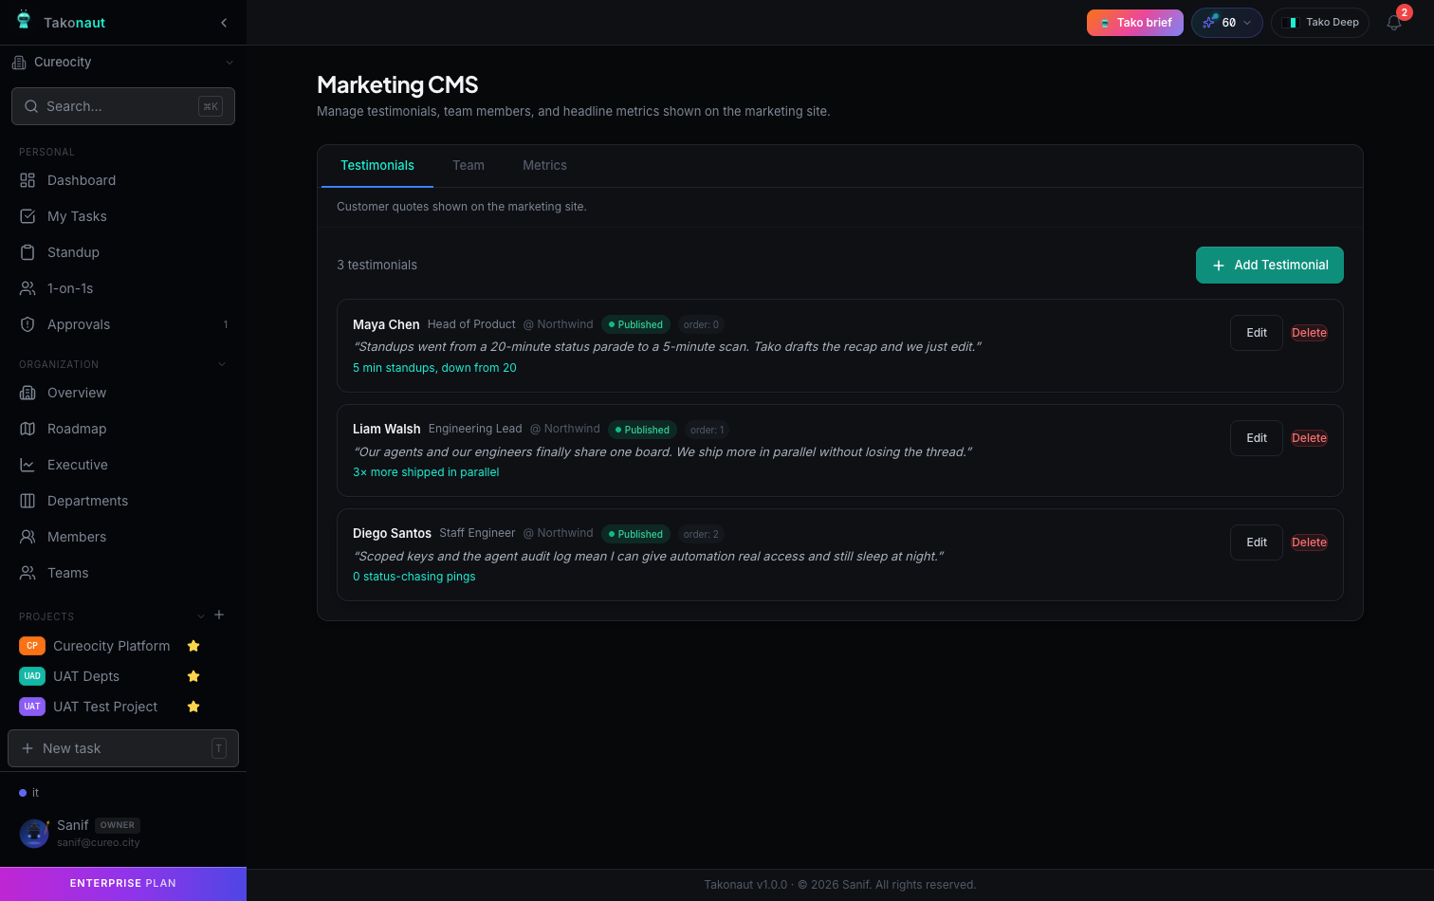This screenshot has width=1434, height=901.
Task: Add a new project with plus icon
Action: tap(219, 615)
